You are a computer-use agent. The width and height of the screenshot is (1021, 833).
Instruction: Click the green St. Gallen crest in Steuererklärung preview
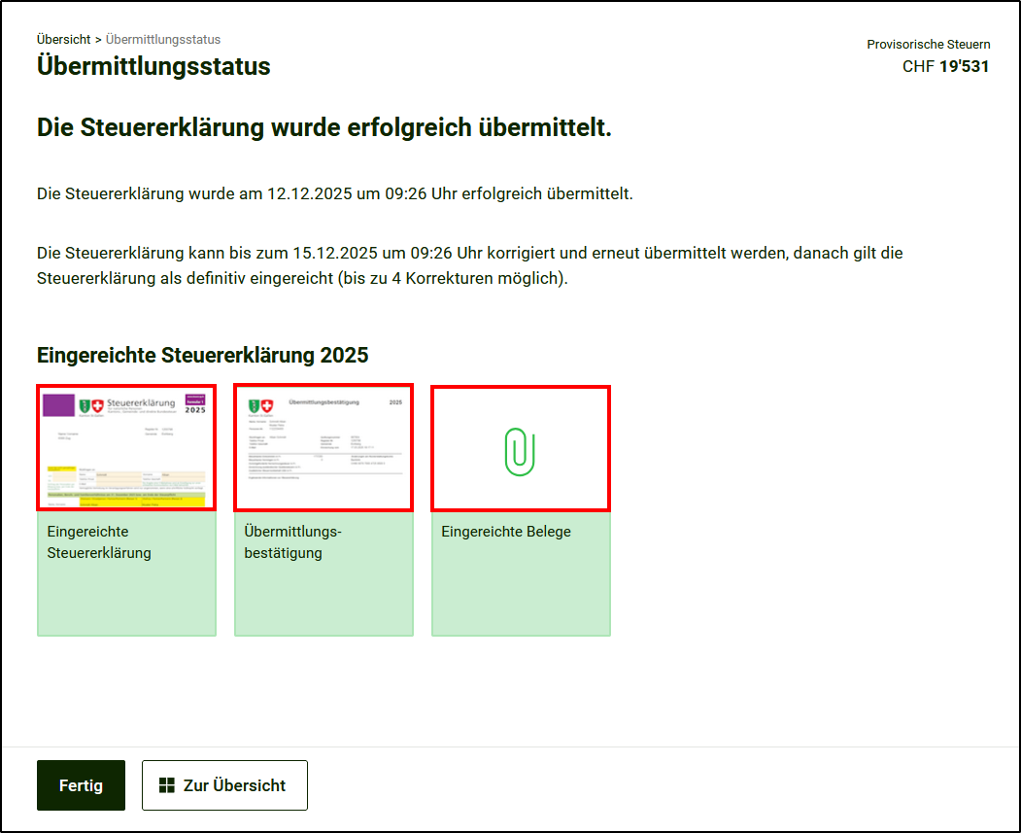[x=84, y=406]
